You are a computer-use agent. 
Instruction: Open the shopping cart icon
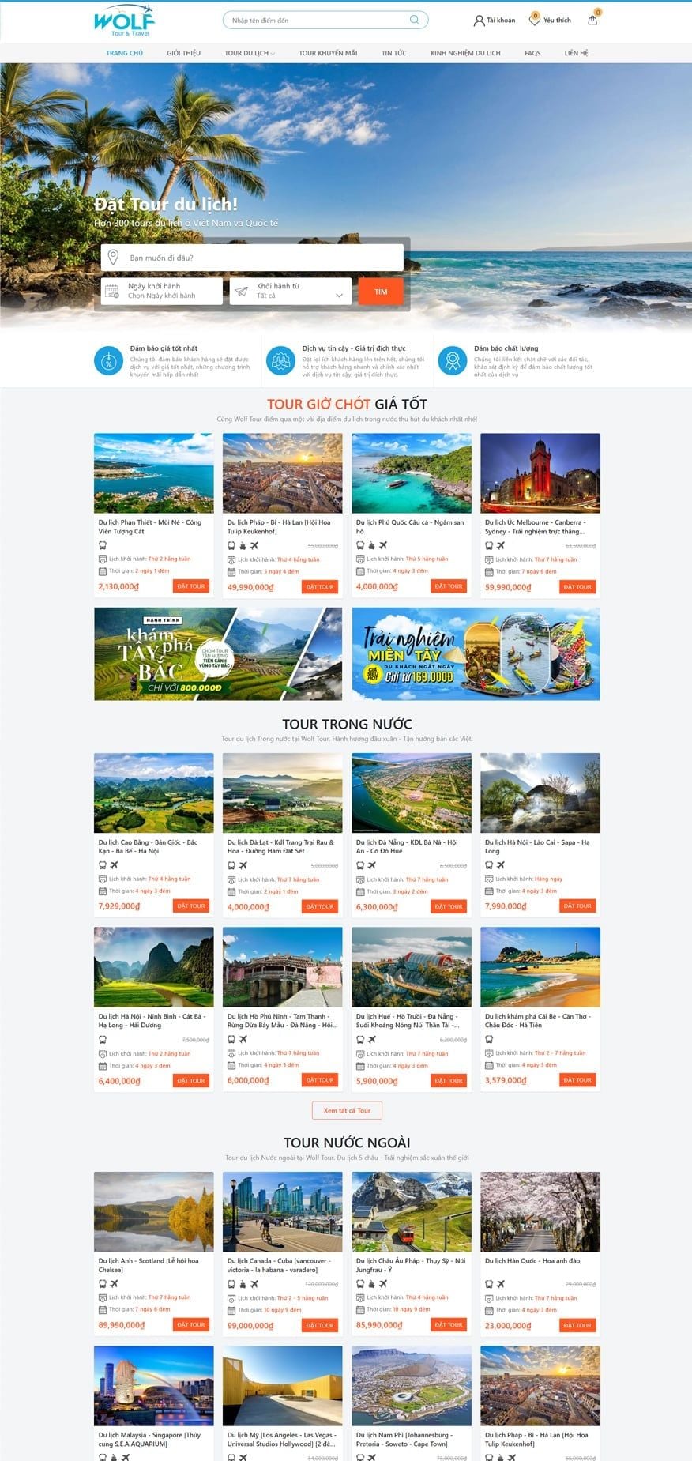click(x=592, y=20)
